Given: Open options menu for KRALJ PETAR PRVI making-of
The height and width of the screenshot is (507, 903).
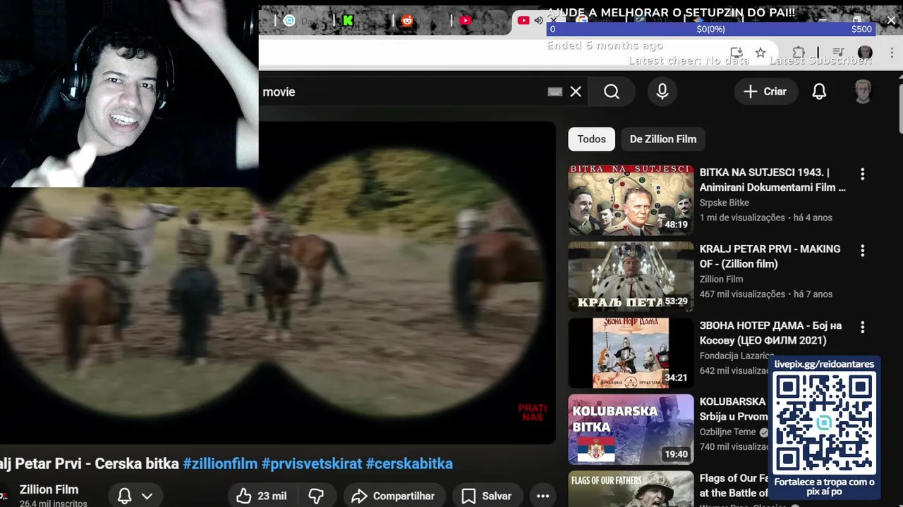Looking at the screenshot, I should tap(862, 251).
